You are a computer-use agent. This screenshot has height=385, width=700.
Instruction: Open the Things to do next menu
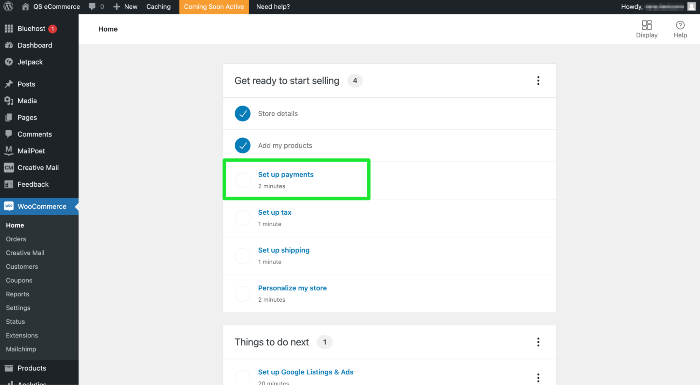[x=538, y=342]
